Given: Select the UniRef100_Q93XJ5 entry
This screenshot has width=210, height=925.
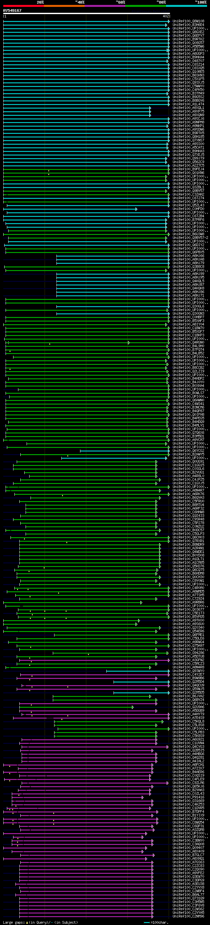Looking at the screenshot, I should (x=188, y=82).
